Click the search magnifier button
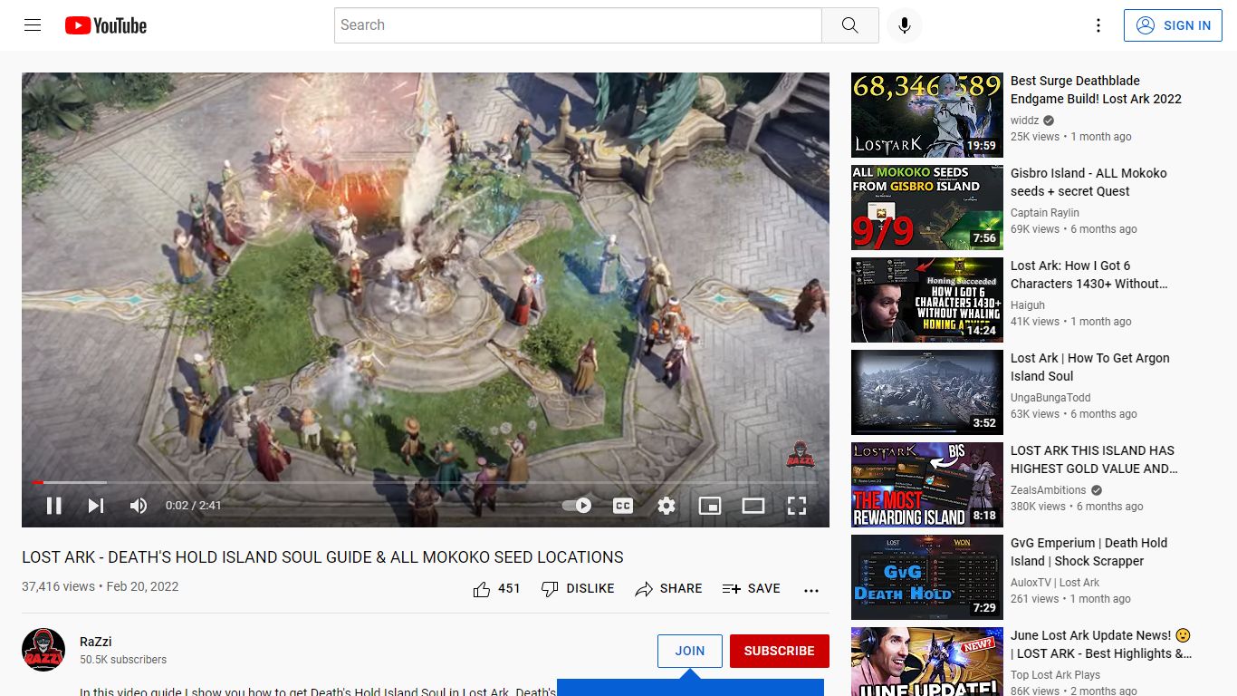The height and width of the screenshot is (696, 1237). 849,25
